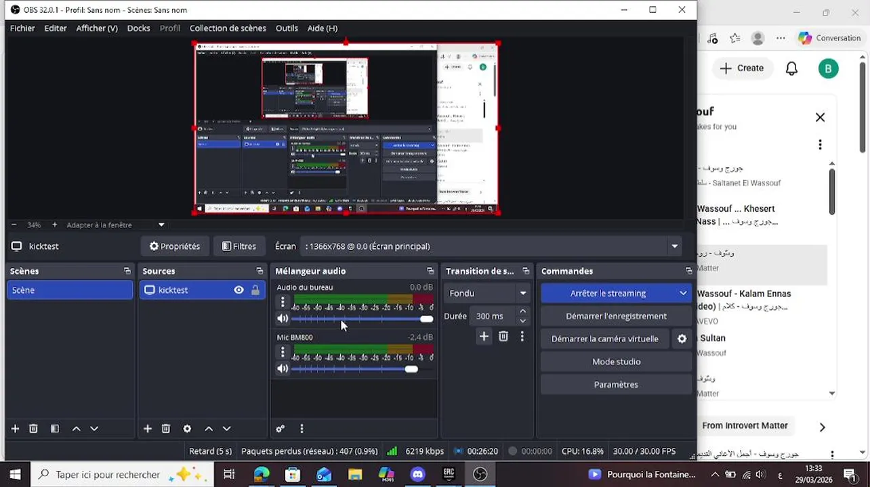Click the Durée 300 ms input field
Screen dimensions: 870x487
(x=493, y=316)
